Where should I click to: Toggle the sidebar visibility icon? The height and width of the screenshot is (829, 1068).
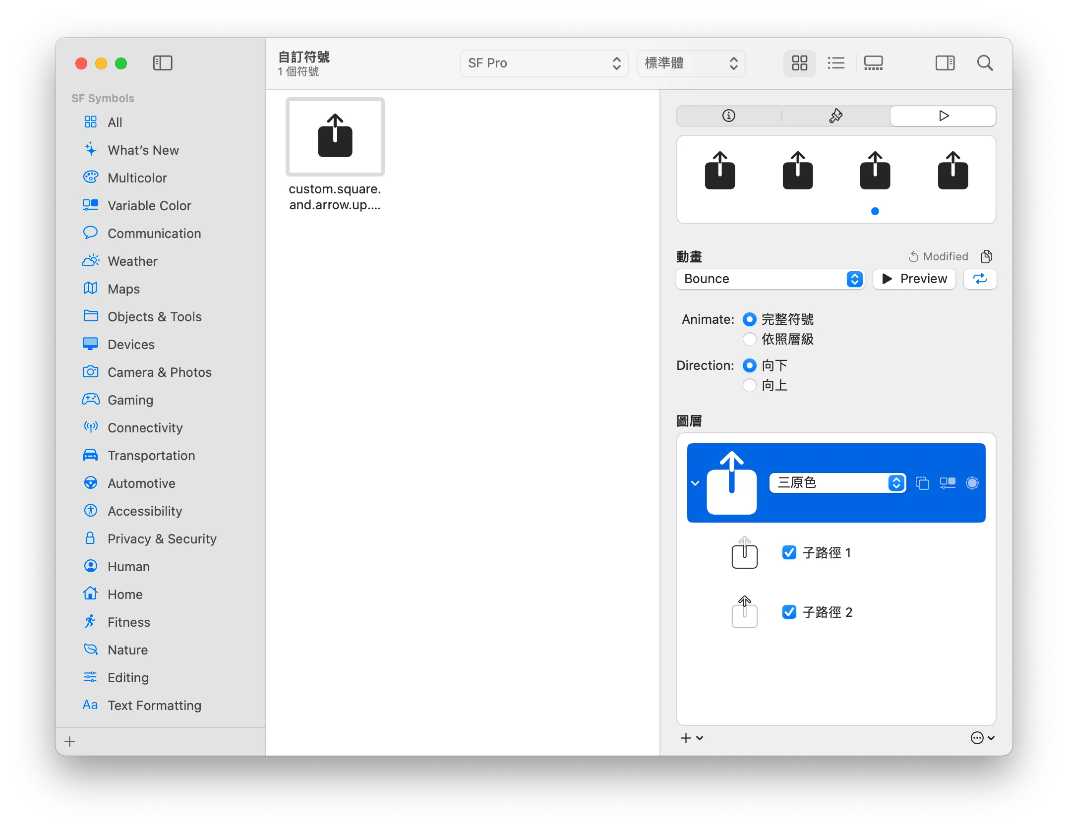(x=163, y=63)
